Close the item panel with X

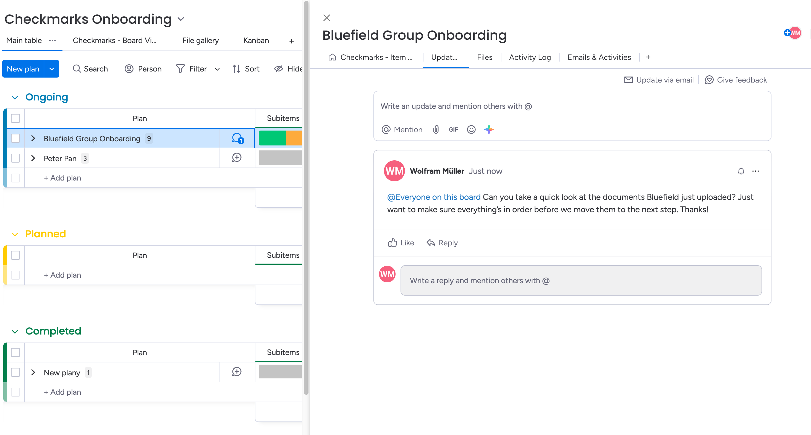pyautogui.click(x=327, y=18)
